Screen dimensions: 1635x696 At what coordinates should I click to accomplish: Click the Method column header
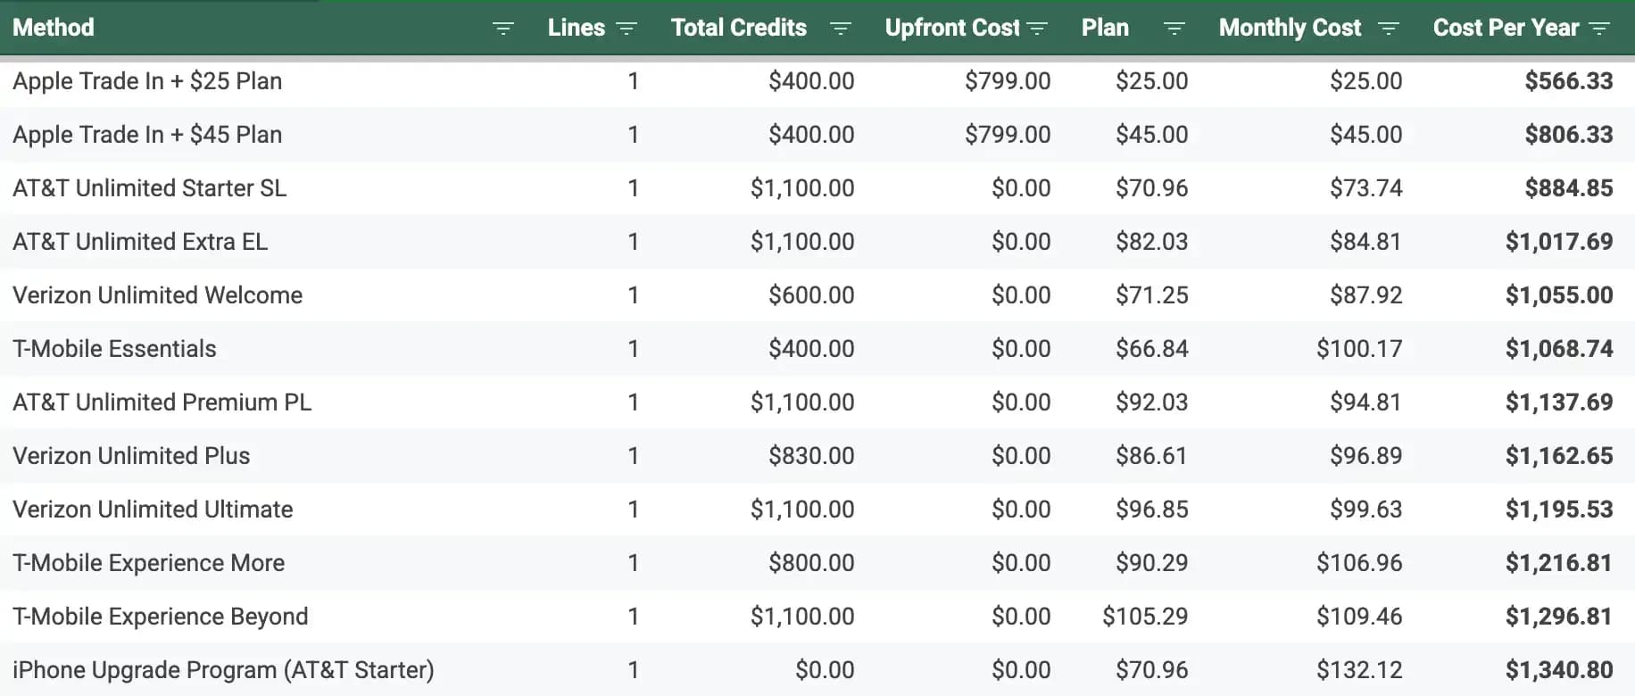tap(54, 28)
